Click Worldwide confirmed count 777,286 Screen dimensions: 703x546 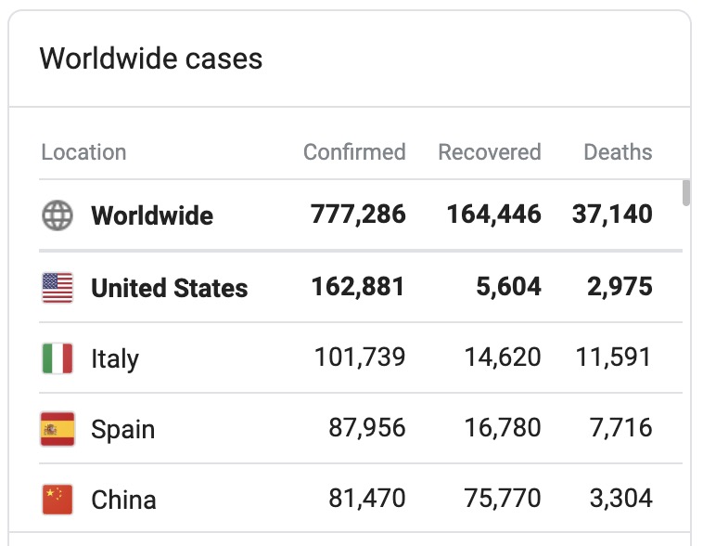358,215
